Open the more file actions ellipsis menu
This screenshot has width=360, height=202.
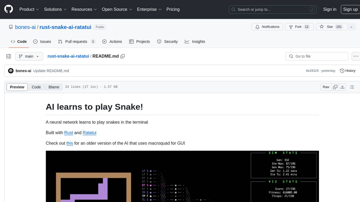pyautogui.click(x=356, y=56)
